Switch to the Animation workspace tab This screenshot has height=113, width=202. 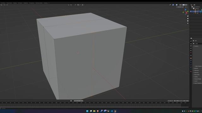coord(20,3)
